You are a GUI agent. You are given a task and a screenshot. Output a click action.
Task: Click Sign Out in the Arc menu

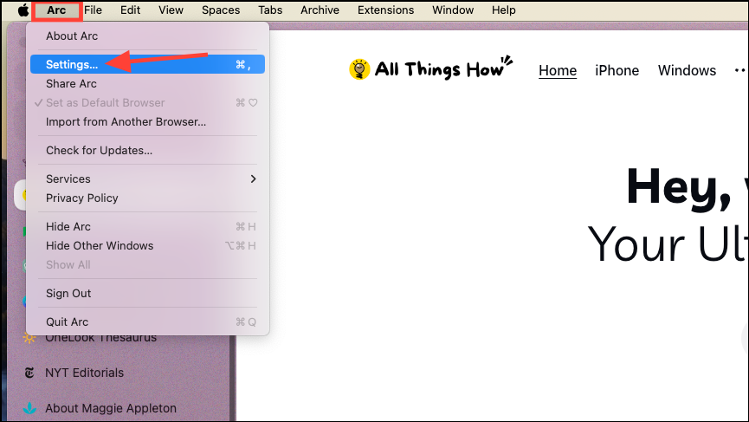coord(147,294)
